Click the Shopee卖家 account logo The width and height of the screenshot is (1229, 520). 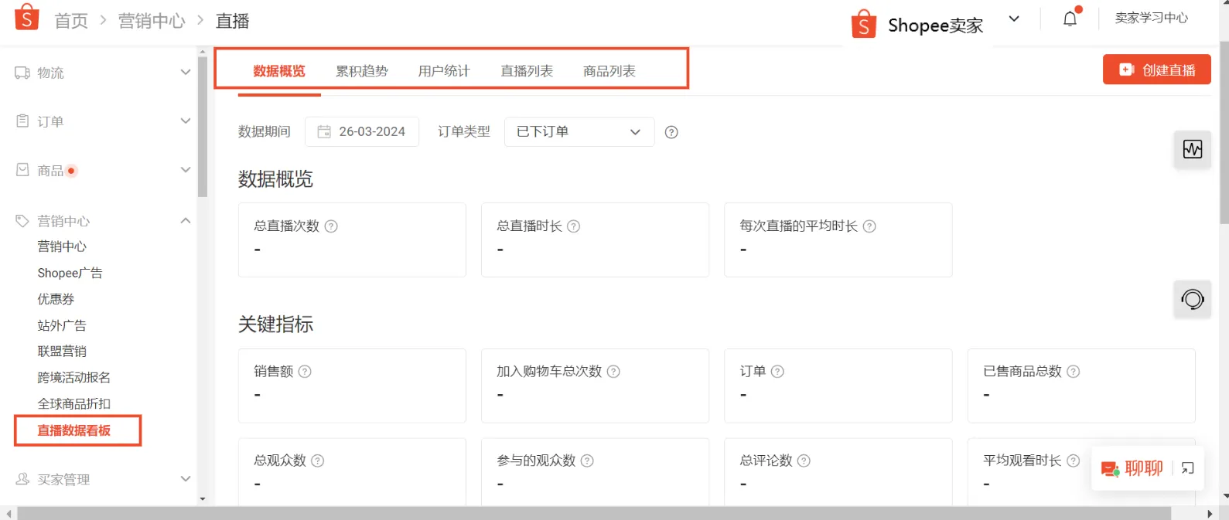pos(863,24)
